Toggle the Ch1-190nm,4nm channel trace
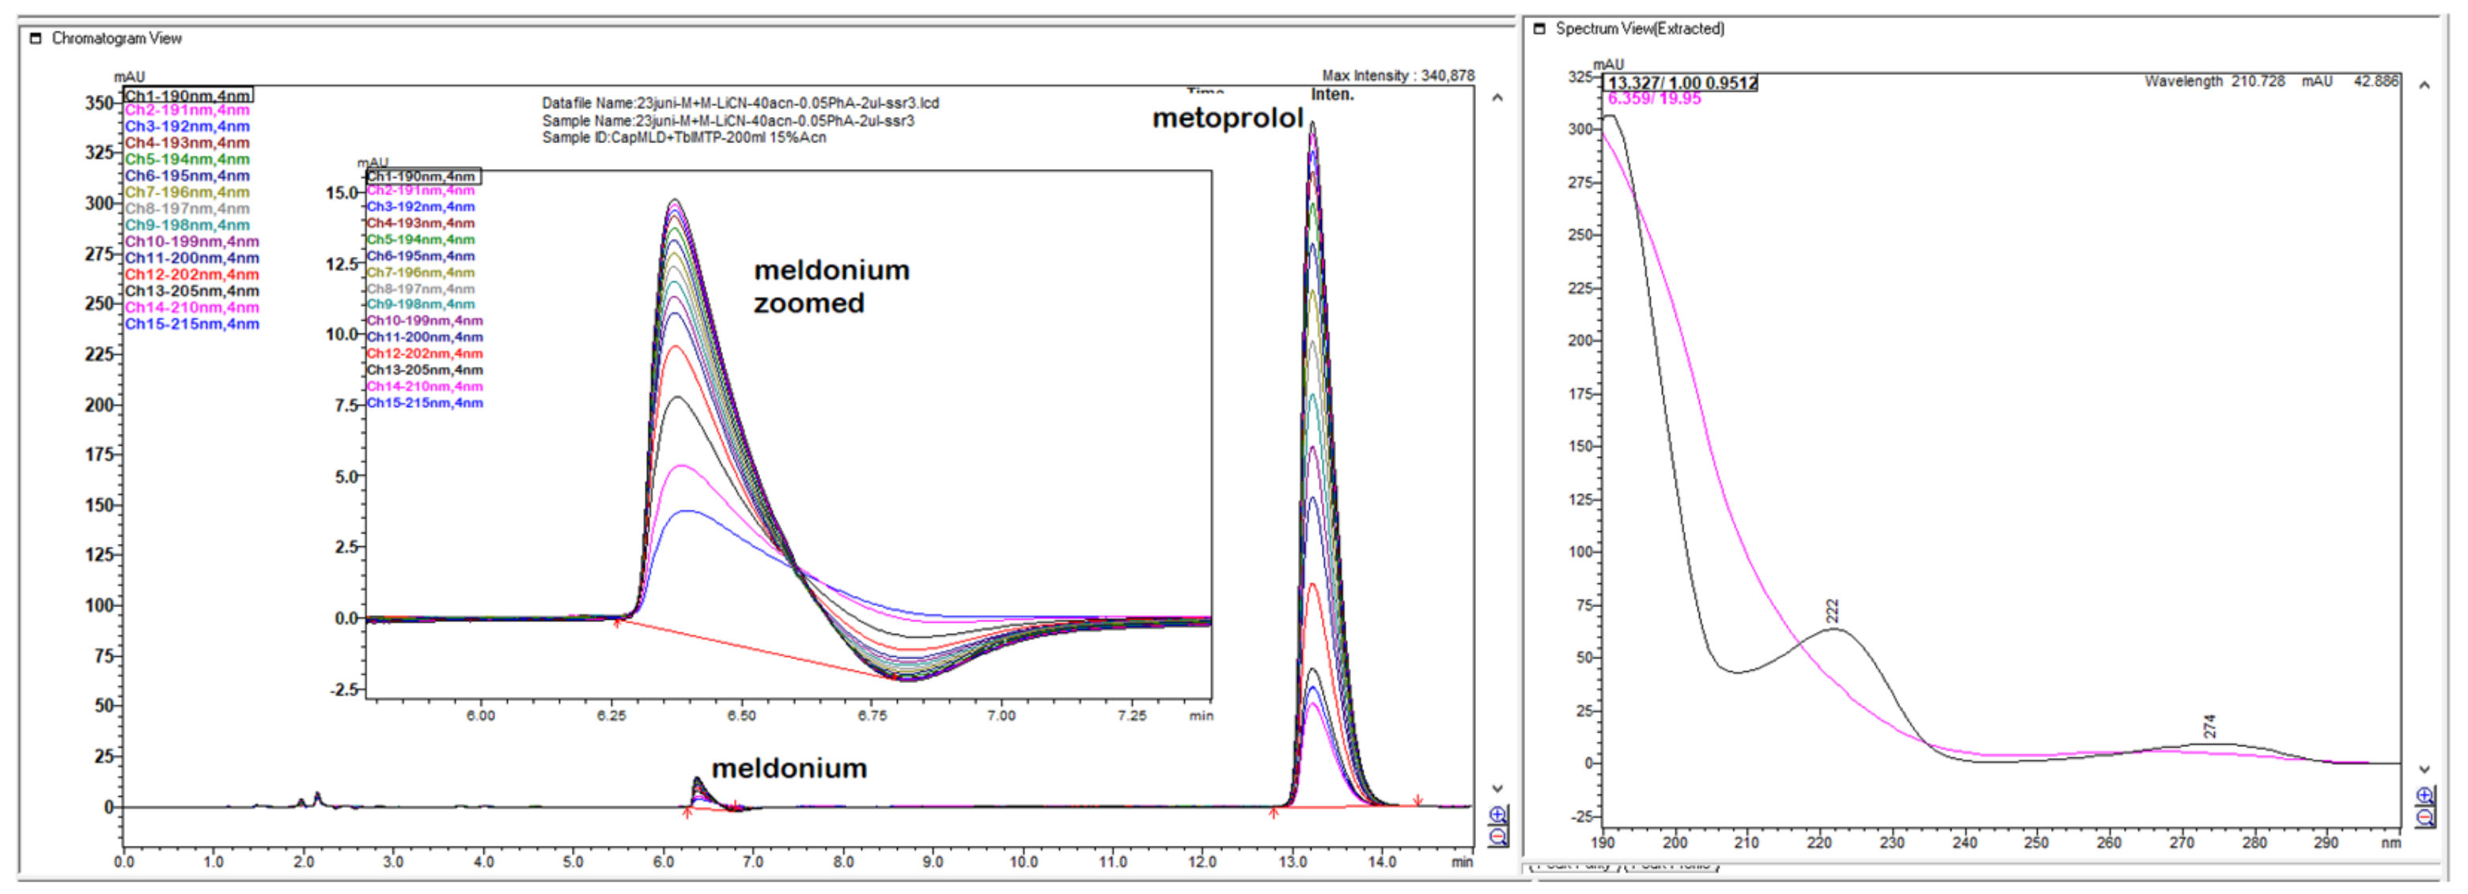 tap(187, 95)
